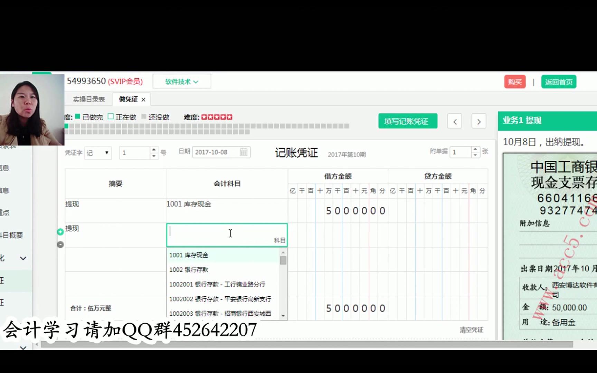The width and height of the screenshot is (597, 373).
Task: Click the 填写记账凭证 button
Action: [407, 121]
